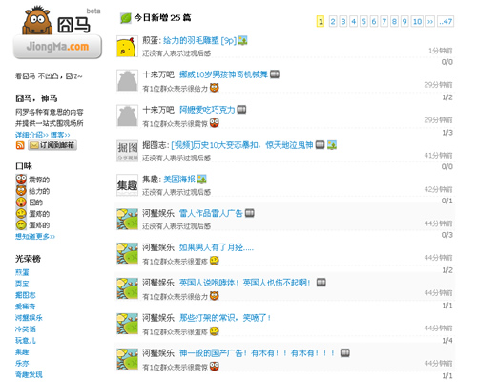The width and height of the screenshot is (477, 382).
Task: Open the post 美国海报
Action: tap(179, 180)
